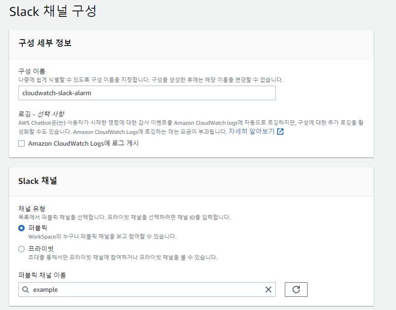The height and width of the screenshot is (310, 396).
Task: Click the 구성 세부 정보 section header
Action: 45,43
